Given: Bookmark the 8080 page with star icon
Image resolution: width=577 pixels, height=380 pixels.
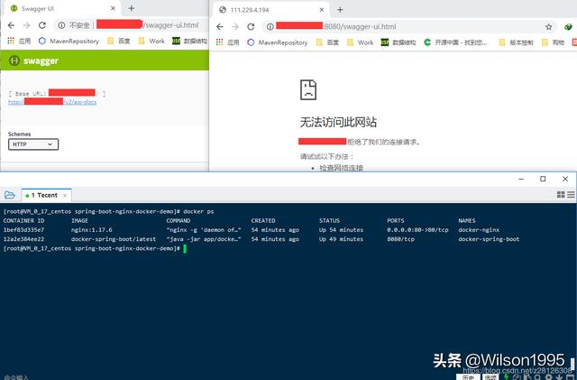Looking at the screenshot, I should coord(549,26).
